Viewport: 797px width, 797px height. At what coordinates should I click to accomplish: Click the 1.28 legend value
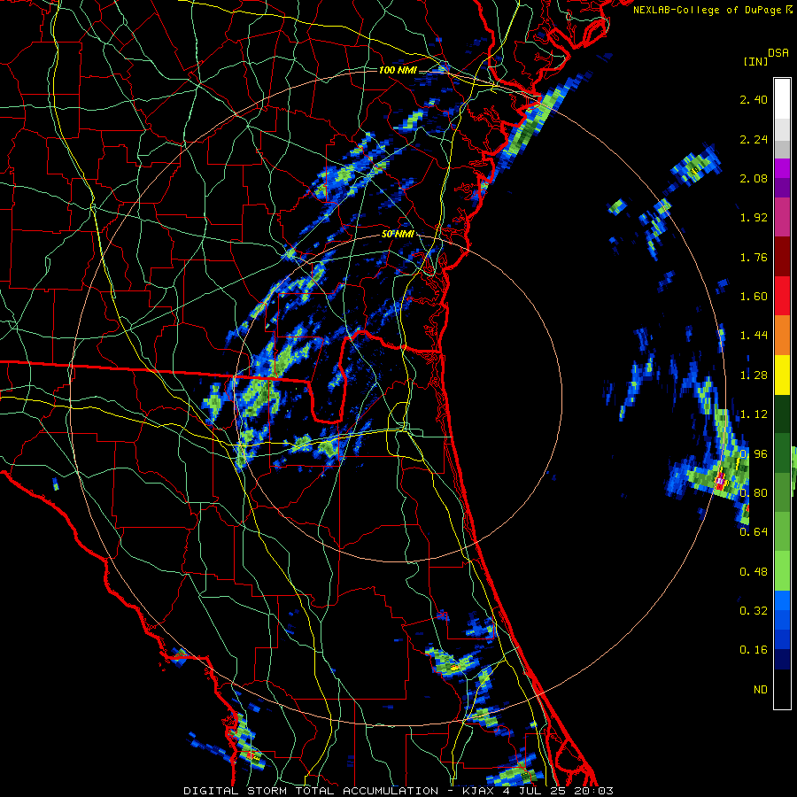[754, 375]
